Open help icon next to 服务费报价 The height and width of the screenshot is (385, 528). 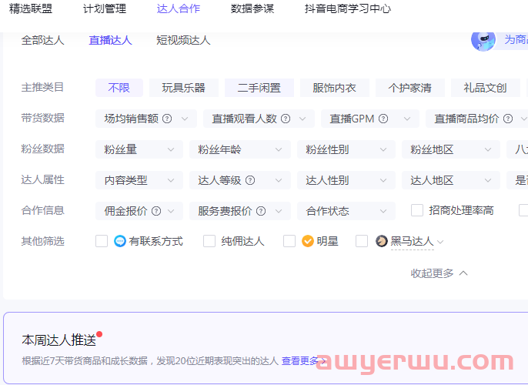tap(261, 211)
